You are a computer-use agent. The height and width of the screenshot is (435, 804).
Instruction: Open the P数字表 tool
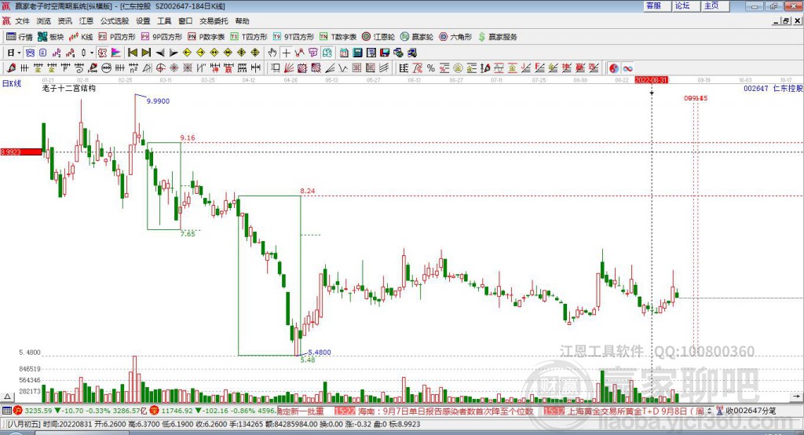pyautogui.click(x=206, y=37)
